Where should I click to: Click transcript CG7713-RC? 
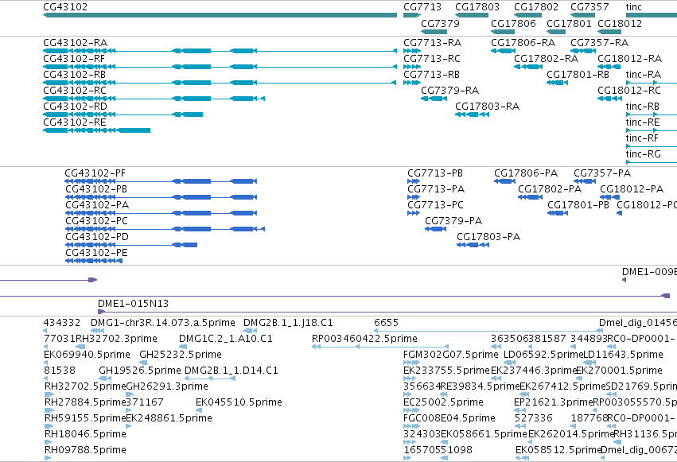(x=412, y=67)
